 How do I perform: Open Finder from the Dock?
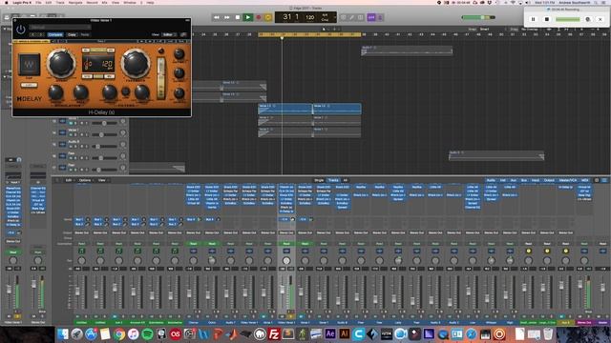(x=62, y=334)
